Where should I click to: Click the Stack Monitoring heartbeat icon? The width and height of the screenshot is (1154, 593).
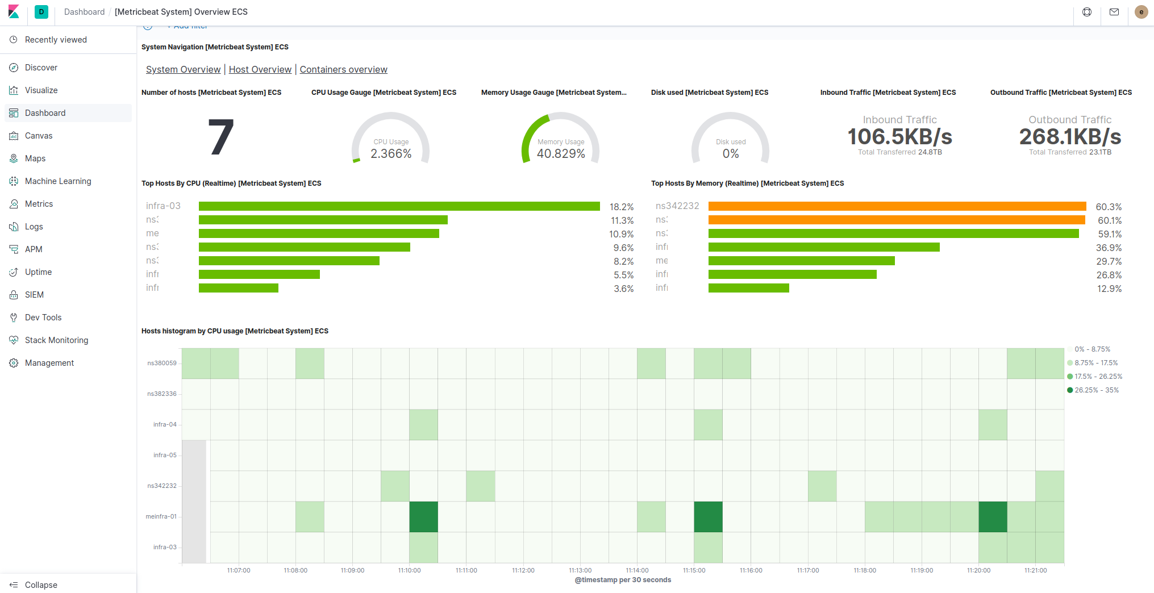pos(14,340)
